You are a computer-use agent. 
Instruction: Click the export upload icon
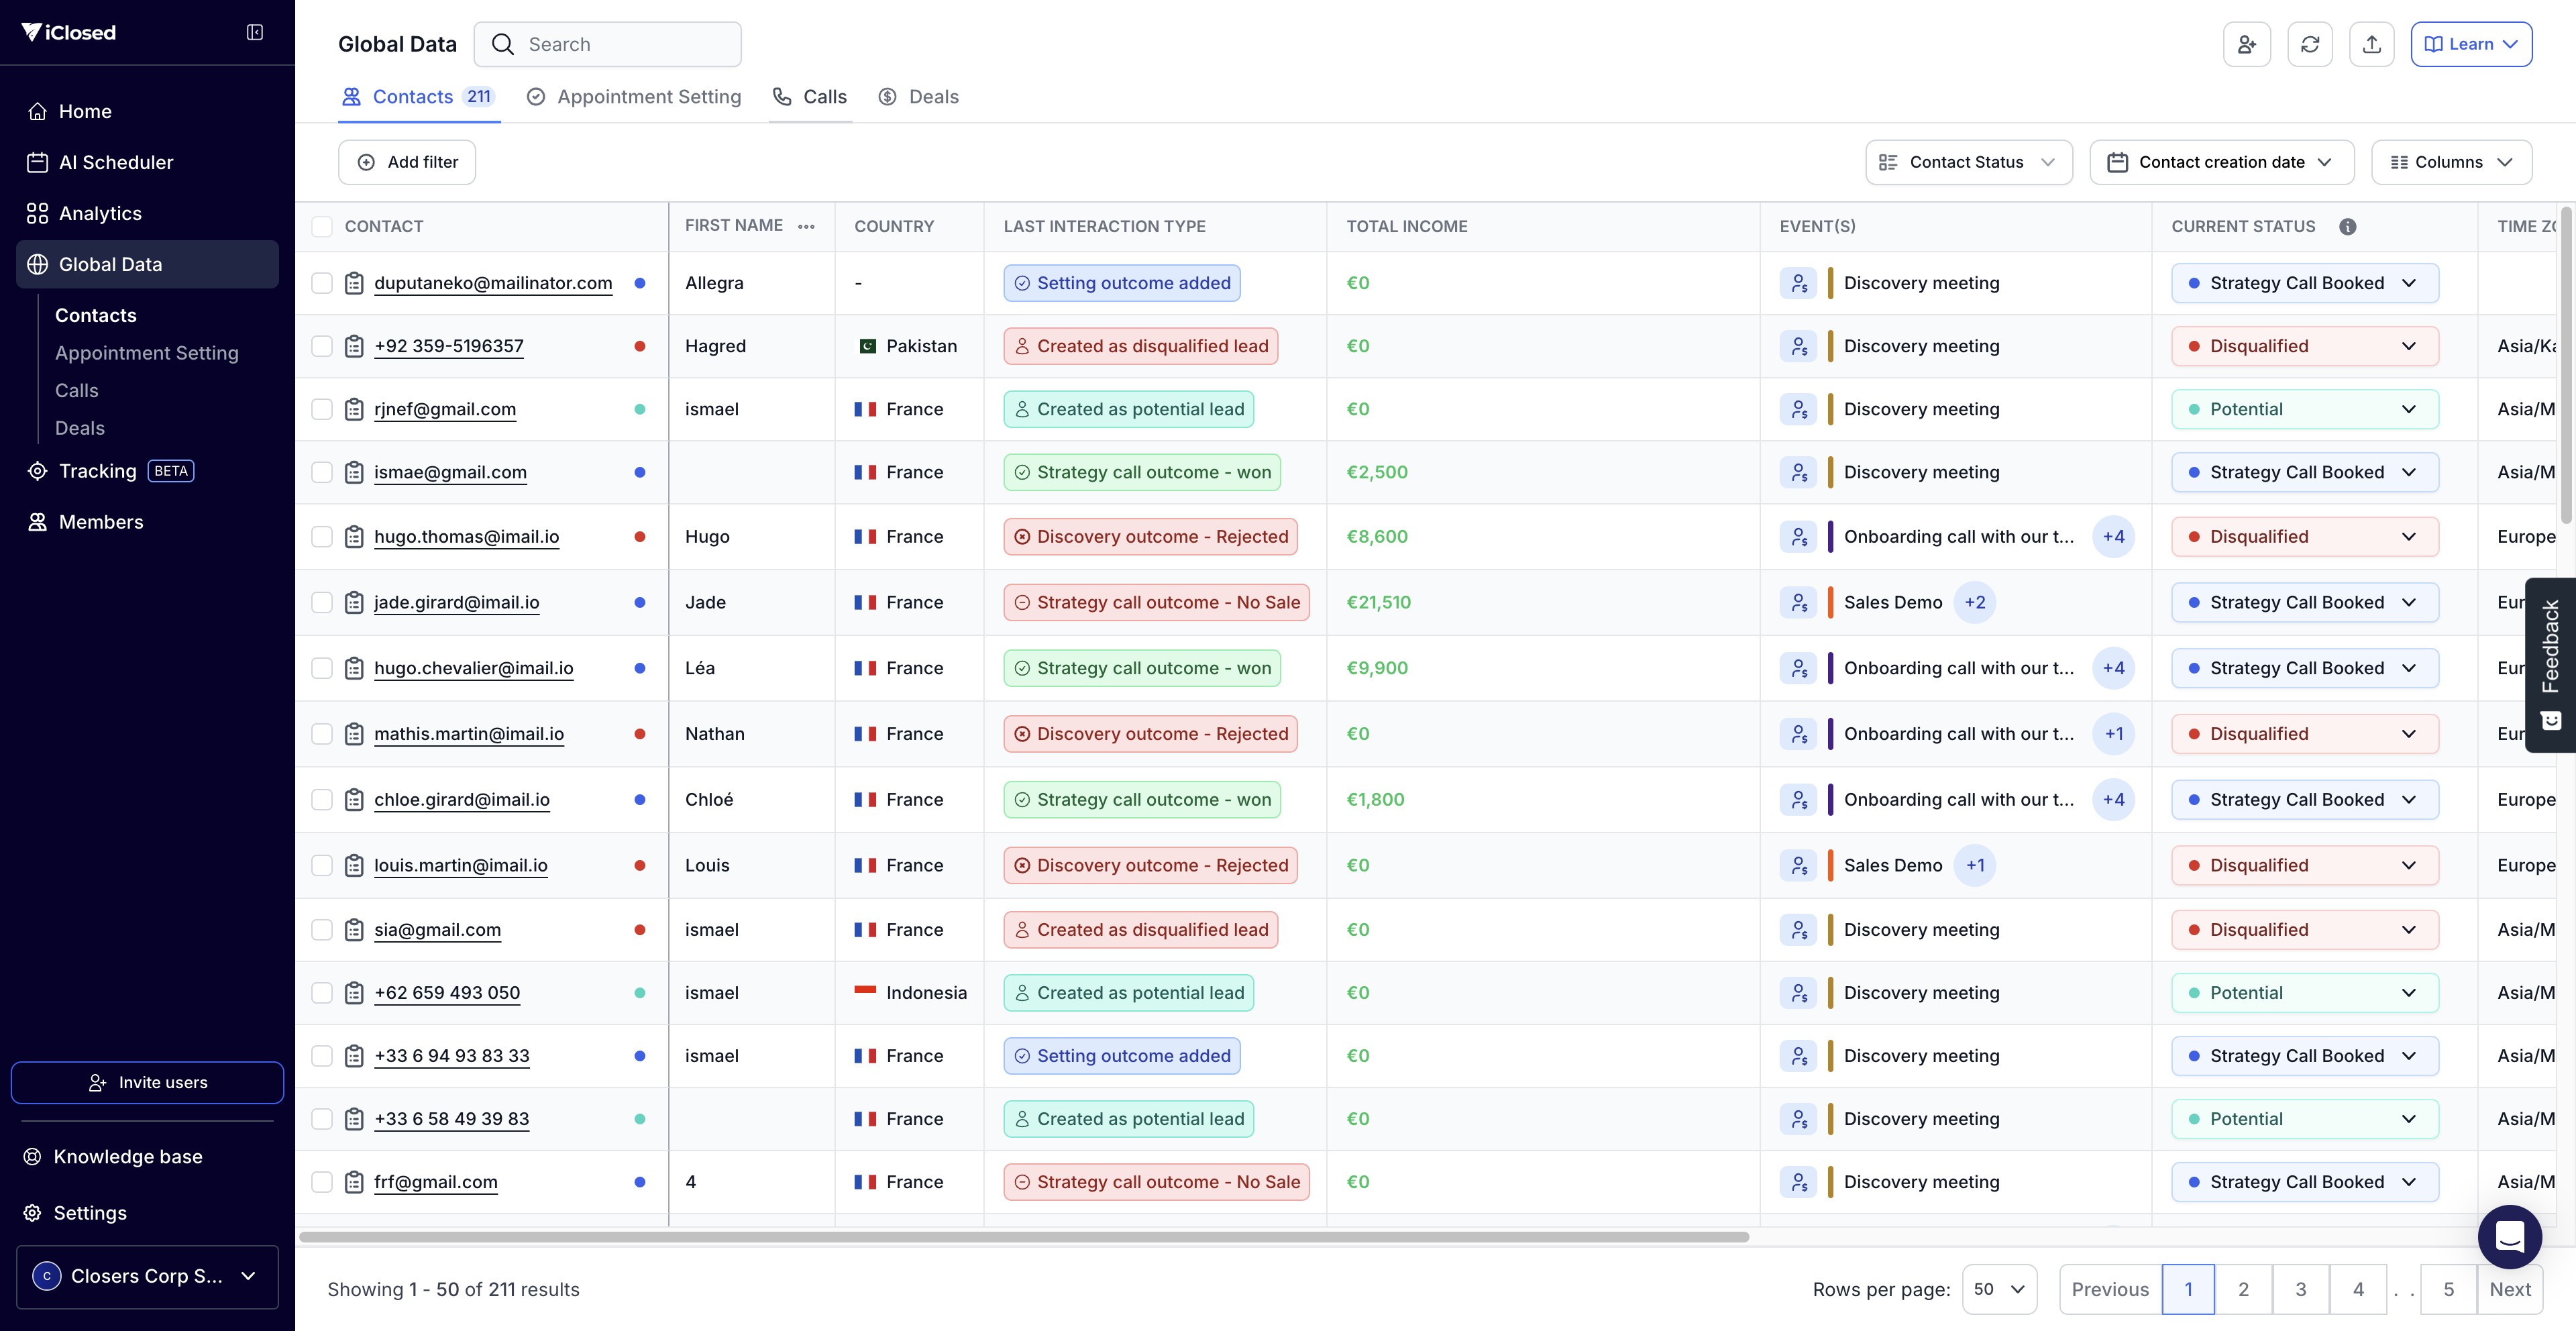(2371, 44)
